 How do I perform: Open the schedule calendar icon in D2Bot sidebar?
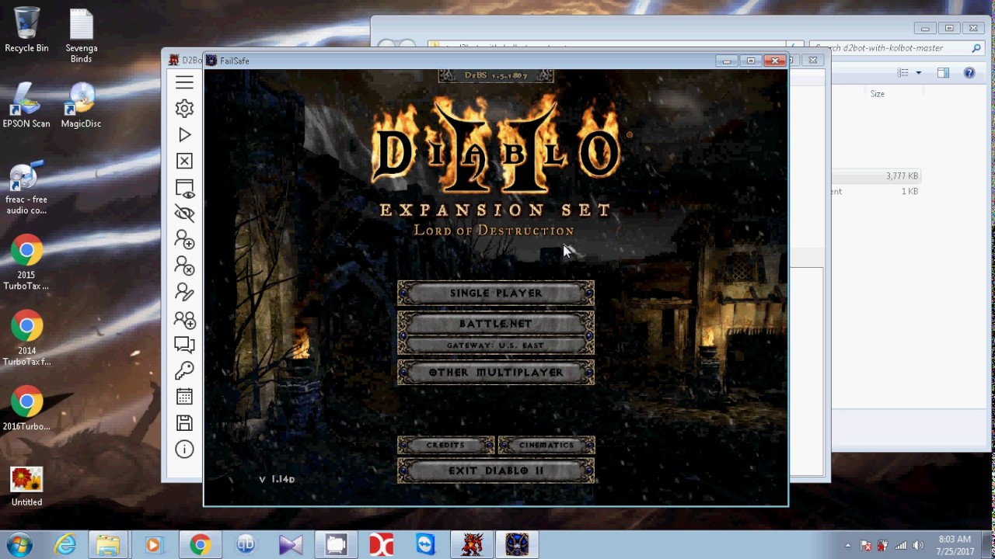184,397
